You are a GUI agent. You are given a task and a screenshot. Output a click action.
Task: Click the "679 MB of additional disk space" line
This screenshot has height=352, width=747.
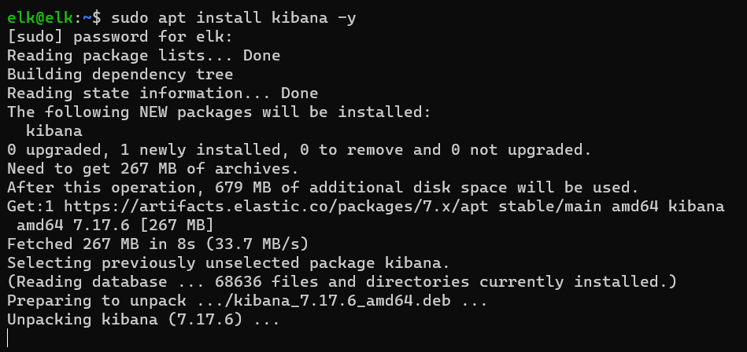[x=323, y=188]
